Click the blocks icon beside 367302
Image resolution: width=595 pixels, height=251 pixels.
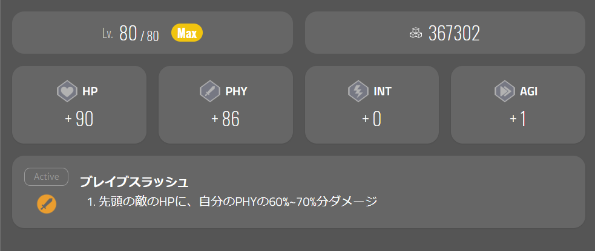pos(416,34)
